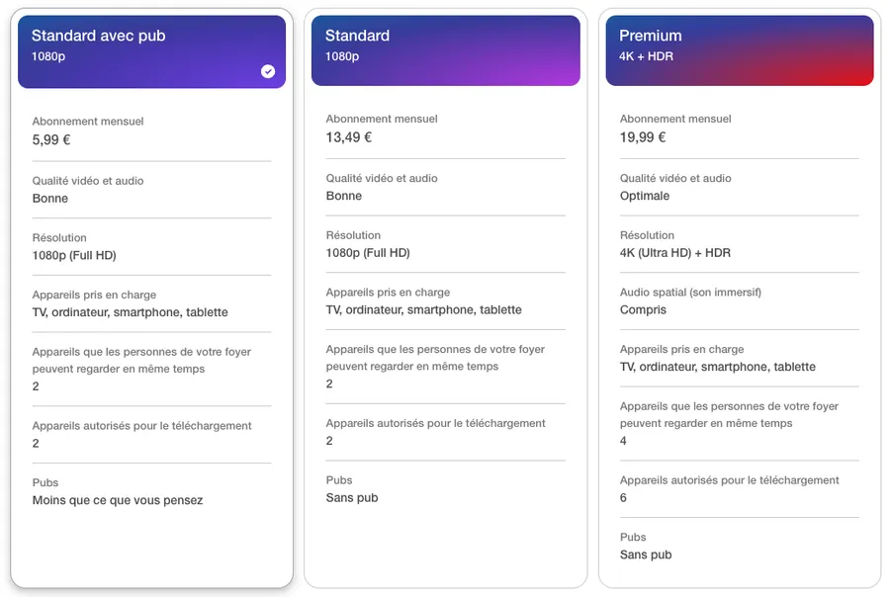Click the 13,49 € monthly price

tap(348, 137)
